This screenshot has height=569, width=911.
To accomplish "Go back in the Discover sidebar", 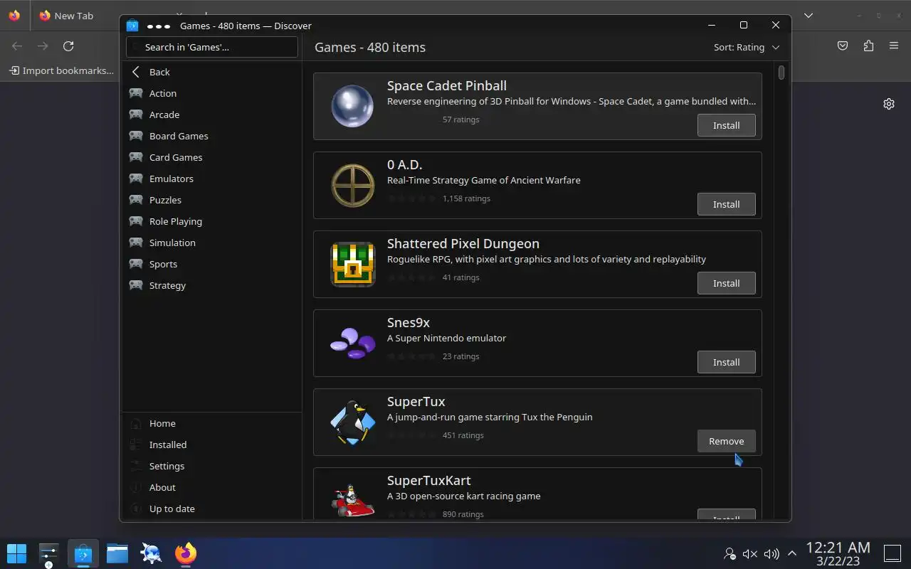I will [212, 72].
